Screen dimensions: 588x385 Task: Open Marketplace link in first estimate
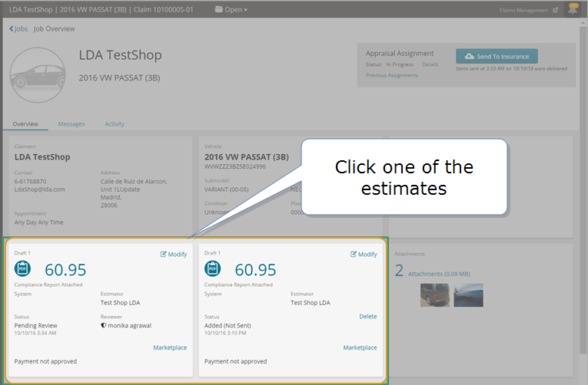170,347
